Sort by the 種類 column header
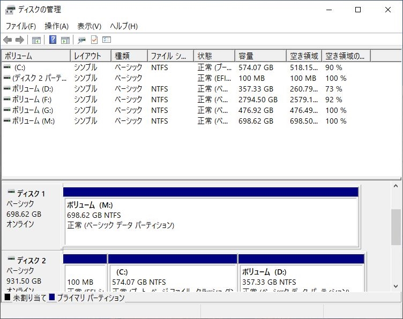 point(129,56)
